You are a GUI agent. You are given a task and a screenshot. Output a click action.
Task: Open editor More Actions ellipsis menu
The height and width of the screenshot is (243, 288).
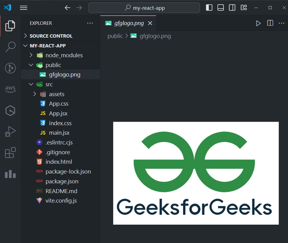(281, 23)
